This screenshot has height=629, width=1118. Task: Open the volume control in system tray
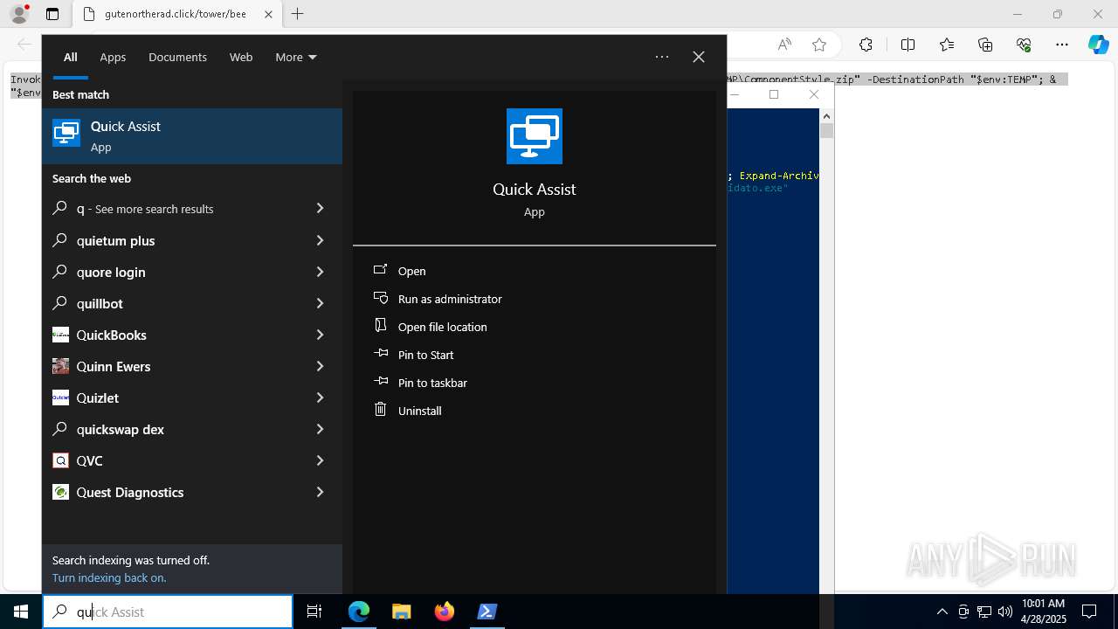[x=1004, y=612]
